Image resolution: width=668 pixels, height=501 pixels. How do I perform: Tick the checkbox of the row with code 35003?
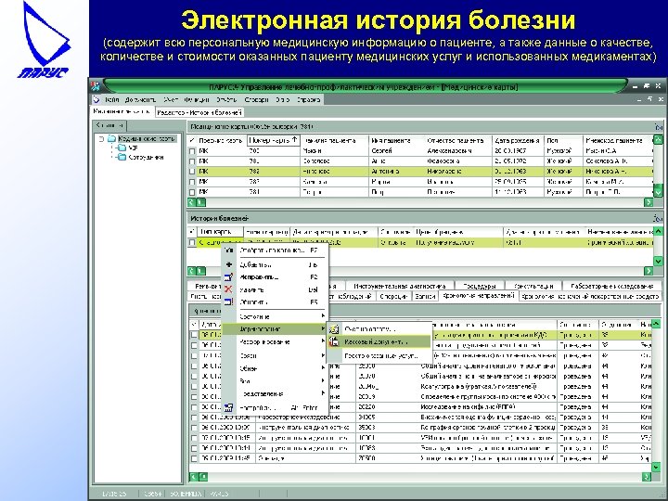194,428
